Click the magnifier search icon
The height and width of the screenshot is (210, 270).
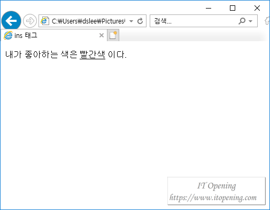pyautogui.click(x=242, y=21)
